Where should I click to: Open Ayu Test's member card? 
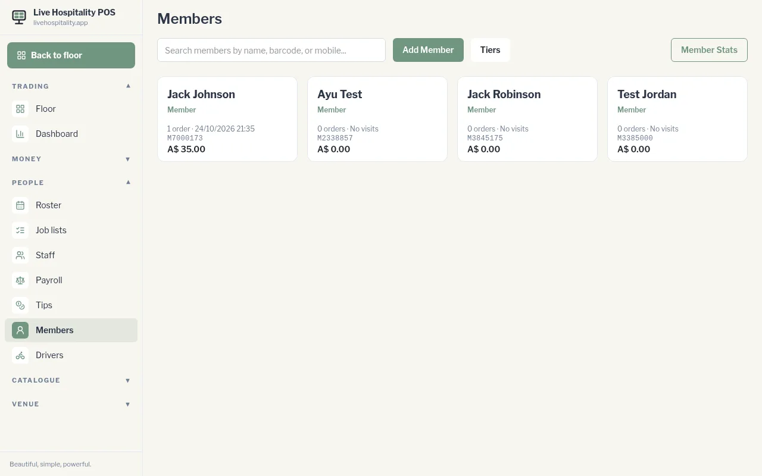click(x=377, y=119)
